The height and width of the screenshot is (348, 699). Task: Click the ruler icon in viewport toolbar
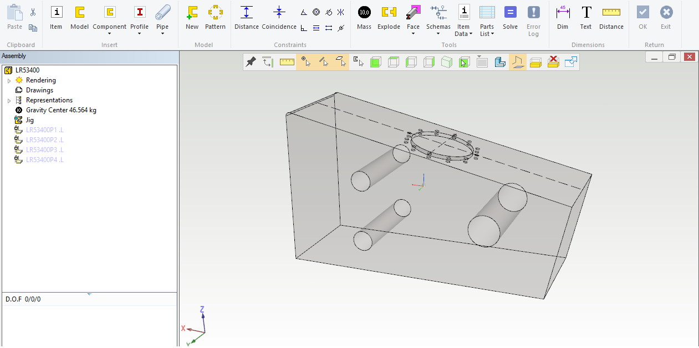point(287,62)
